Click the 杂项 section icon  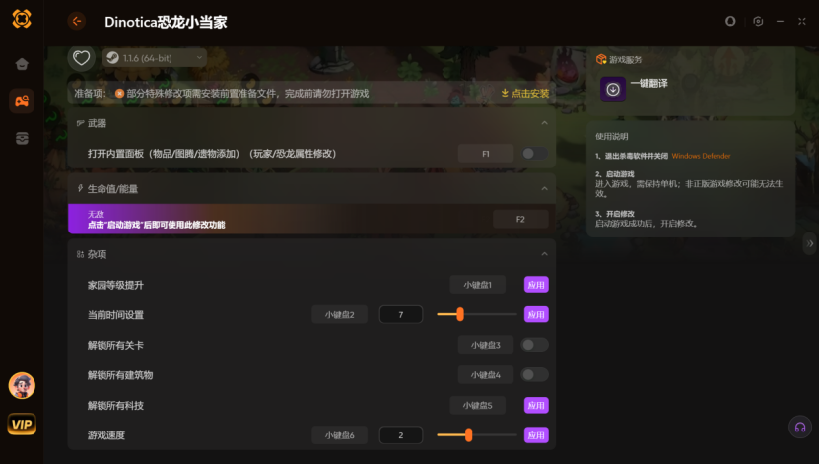pyautogui.click(x=80, y=254)
